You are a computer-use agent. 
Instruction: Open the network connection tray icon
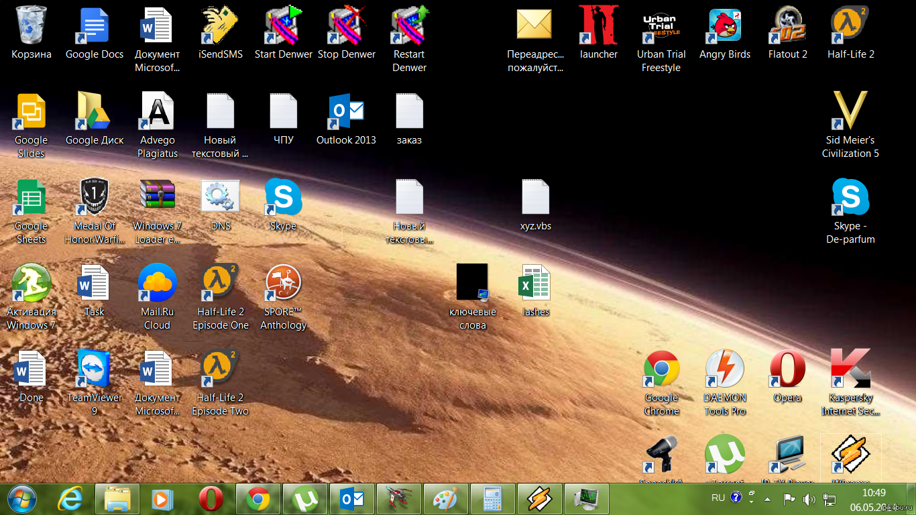tap(829, 498)
